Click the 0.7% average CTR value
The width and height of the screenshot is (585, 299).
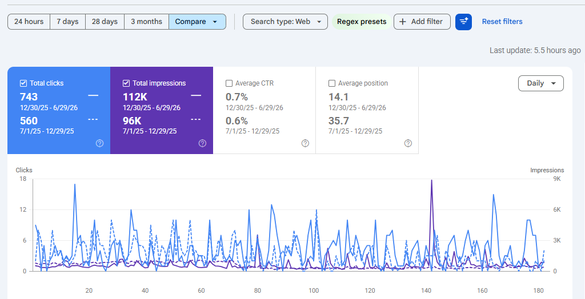coord(237,97)
